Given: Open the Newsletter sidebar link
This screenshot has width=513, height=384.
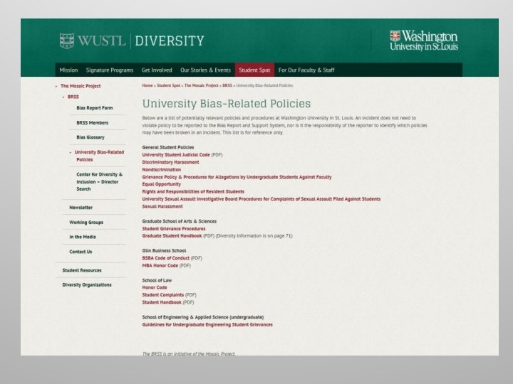Looking at the screenshot, I should click(x=81, y=208).
